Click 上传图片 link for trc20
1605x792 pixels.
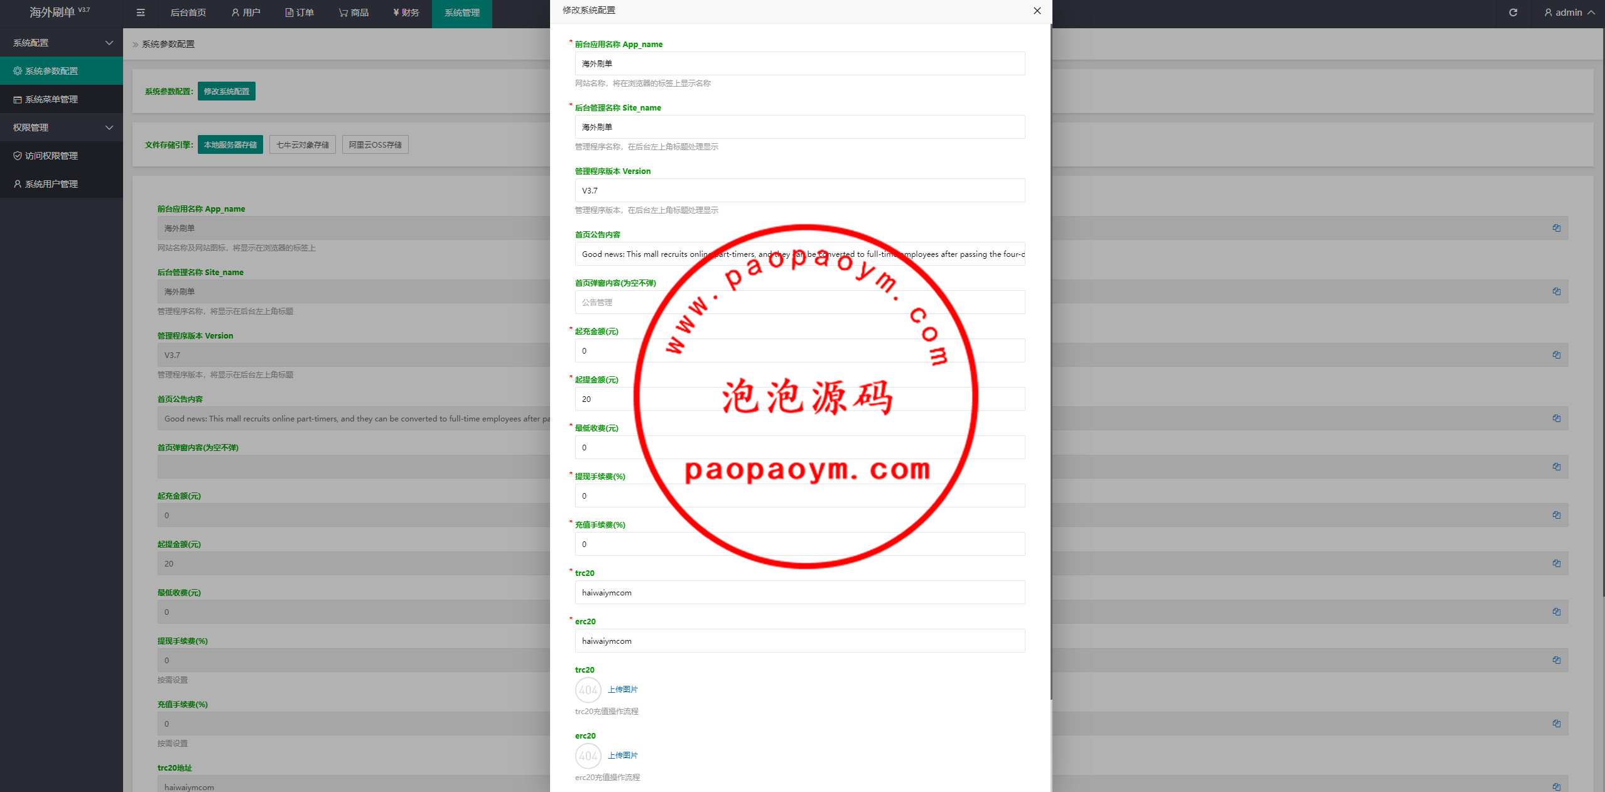tap(623, 690)
